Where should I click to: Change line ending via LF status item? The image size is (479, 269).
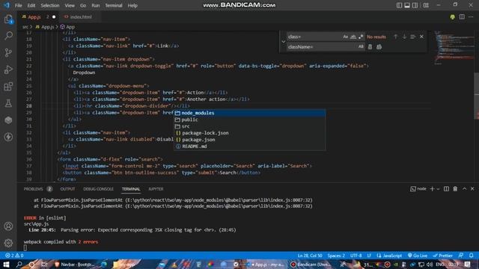click(x=369, y=256)
